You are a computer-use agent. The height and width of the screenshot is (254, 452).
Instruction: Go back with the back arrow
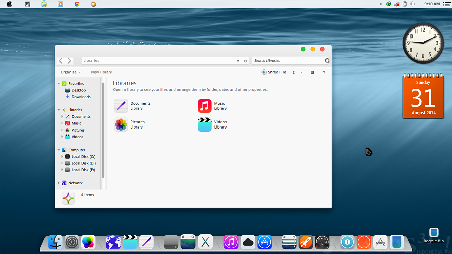click(x=61, y=61)
